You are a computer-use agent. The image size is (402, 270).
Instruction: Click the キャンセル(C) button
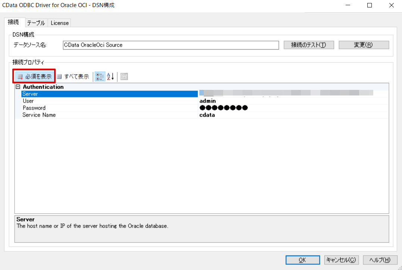(x=341, y=260)
